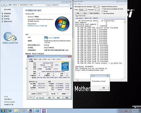Close the Finish dialog with its X button
Screen dimensions: 141x113
coord(107,76)
